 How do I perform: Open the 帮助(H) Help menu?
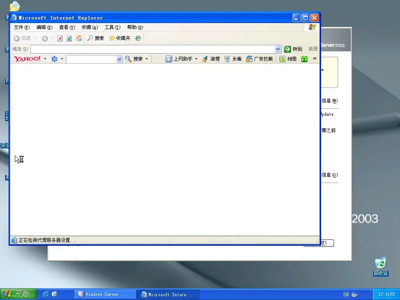click(x=135, y=27)
